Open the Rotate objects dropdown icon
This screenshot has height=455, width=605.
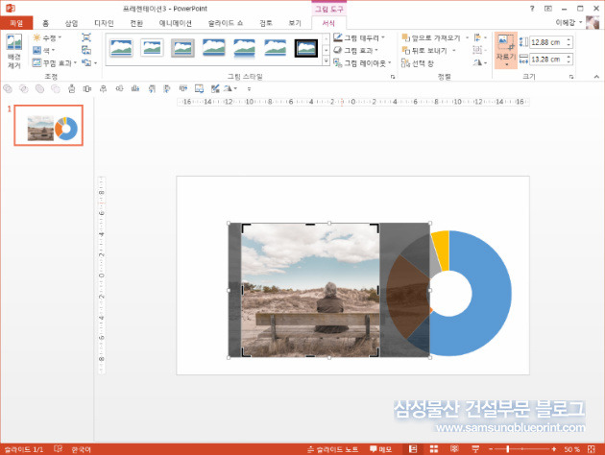pos(479,62)
